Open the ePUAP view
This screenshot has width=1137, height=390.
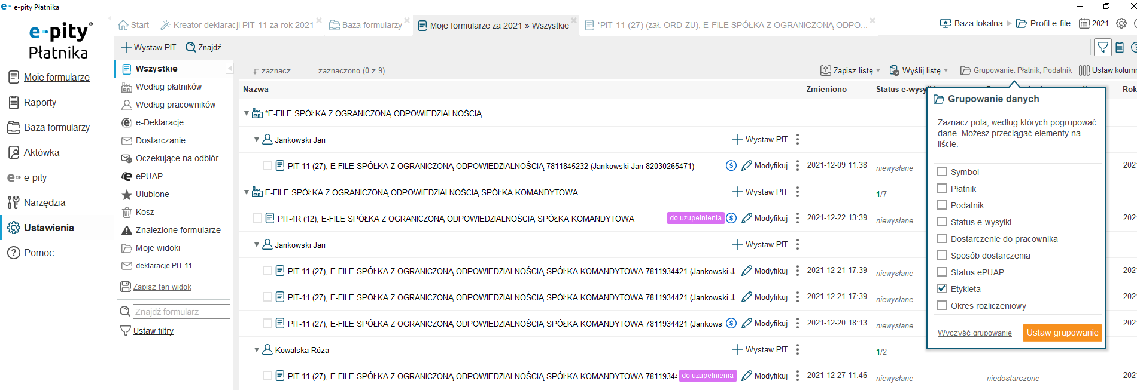pyautogui.click(x=142, y=176)
